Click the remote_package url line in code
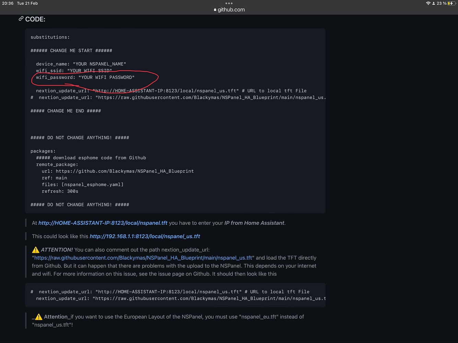The height and width of the screenshot is (343, 458). point(117,171)
